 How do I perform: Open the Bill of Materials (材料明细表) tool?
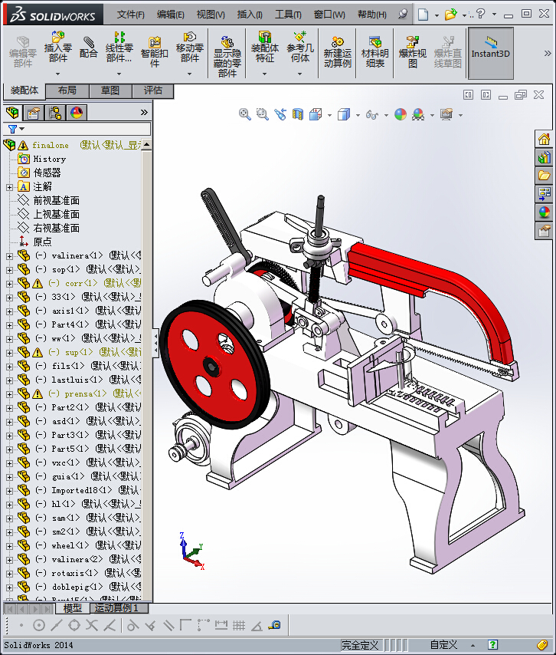click(374, 52)
